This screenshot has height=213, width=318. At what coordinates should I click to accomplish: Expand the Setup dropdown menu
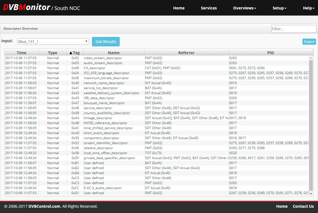279,8
